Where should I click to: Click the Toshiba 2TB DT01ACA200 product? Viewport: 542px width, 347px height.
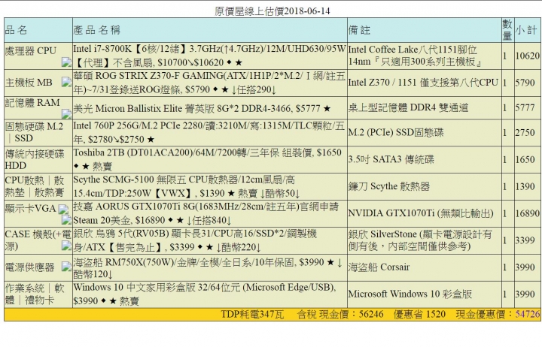[208, 159]
